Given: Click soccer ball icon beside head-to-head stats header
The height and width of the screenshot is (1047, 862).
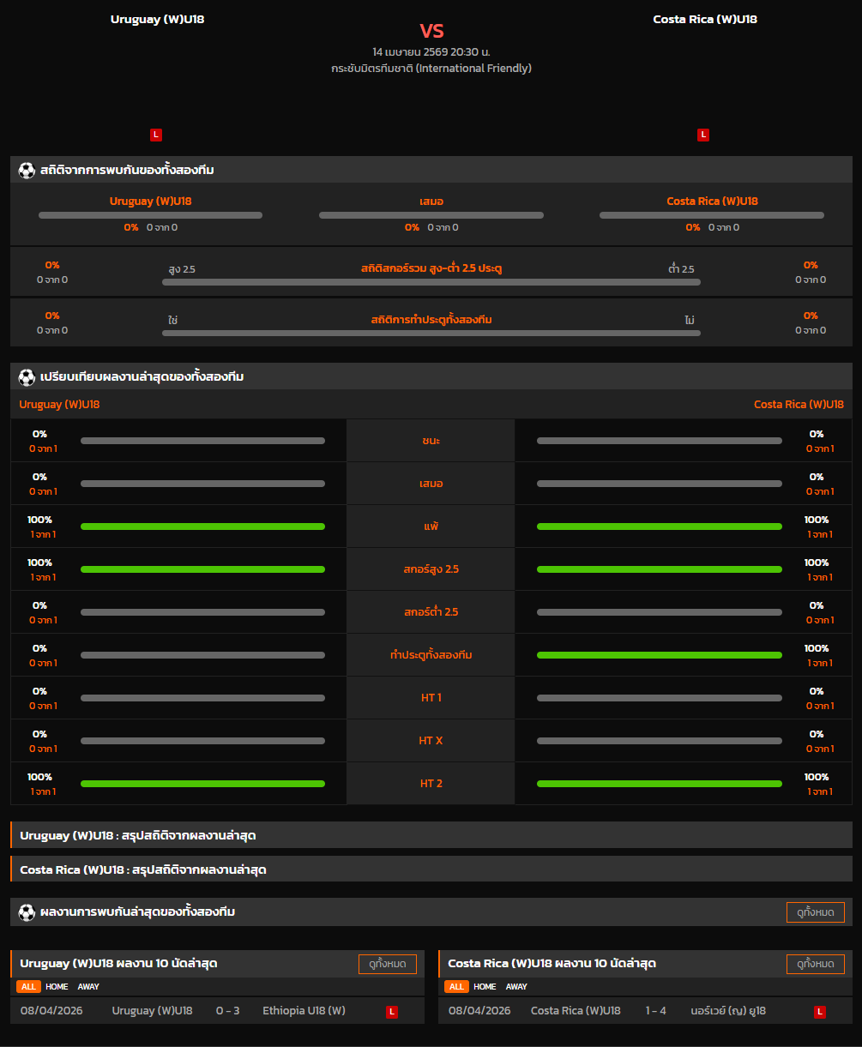Looking at the screenshot, I should (27, 170).
